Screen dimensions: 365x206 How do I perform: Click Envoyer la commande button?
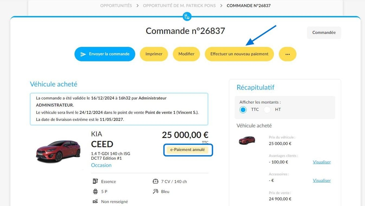click(x=105, y=54)
